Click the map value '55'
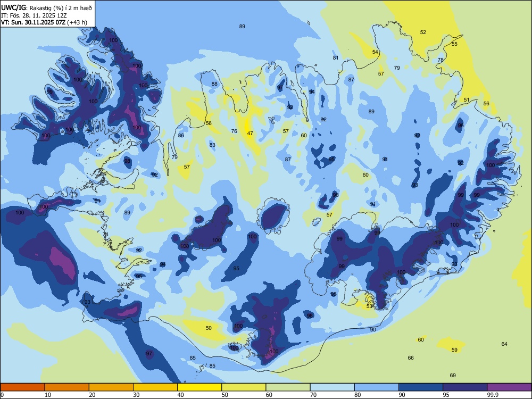This screenshot has width=532, height=399. (x=455, y=44)
